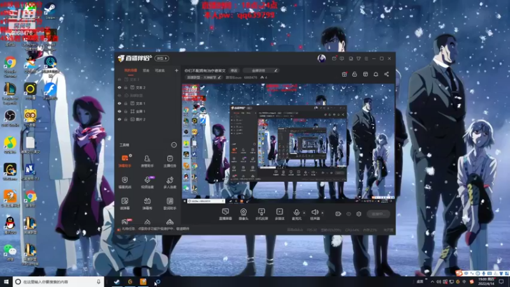Lock the 文本 2 layer
Screen dimensions: 510x287
click(126, 87)
